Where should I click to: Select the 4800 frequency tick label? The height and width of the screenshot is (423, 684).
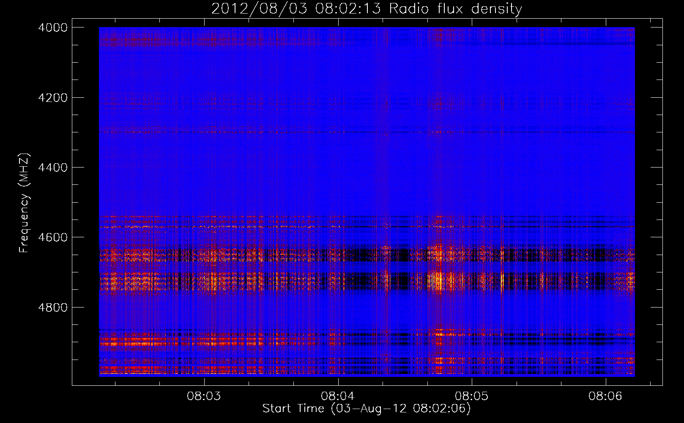53,308
